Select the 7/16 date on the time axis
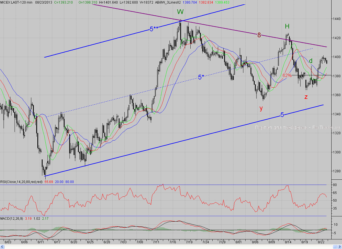This screenshot has height=249, width=342. click(x=173, y=242)
